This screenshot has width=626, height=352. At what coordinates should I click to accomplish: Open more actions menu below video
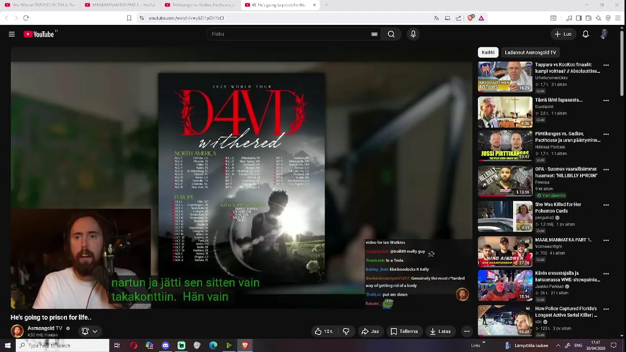[x=467, y=331]
